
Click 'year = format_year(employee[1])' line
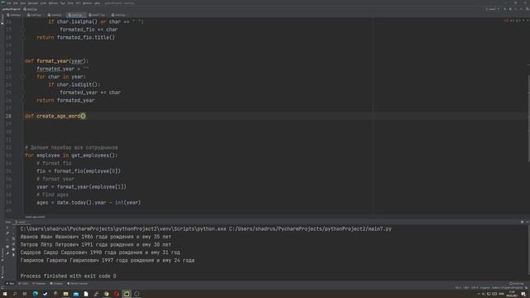(x=81, y=187)
